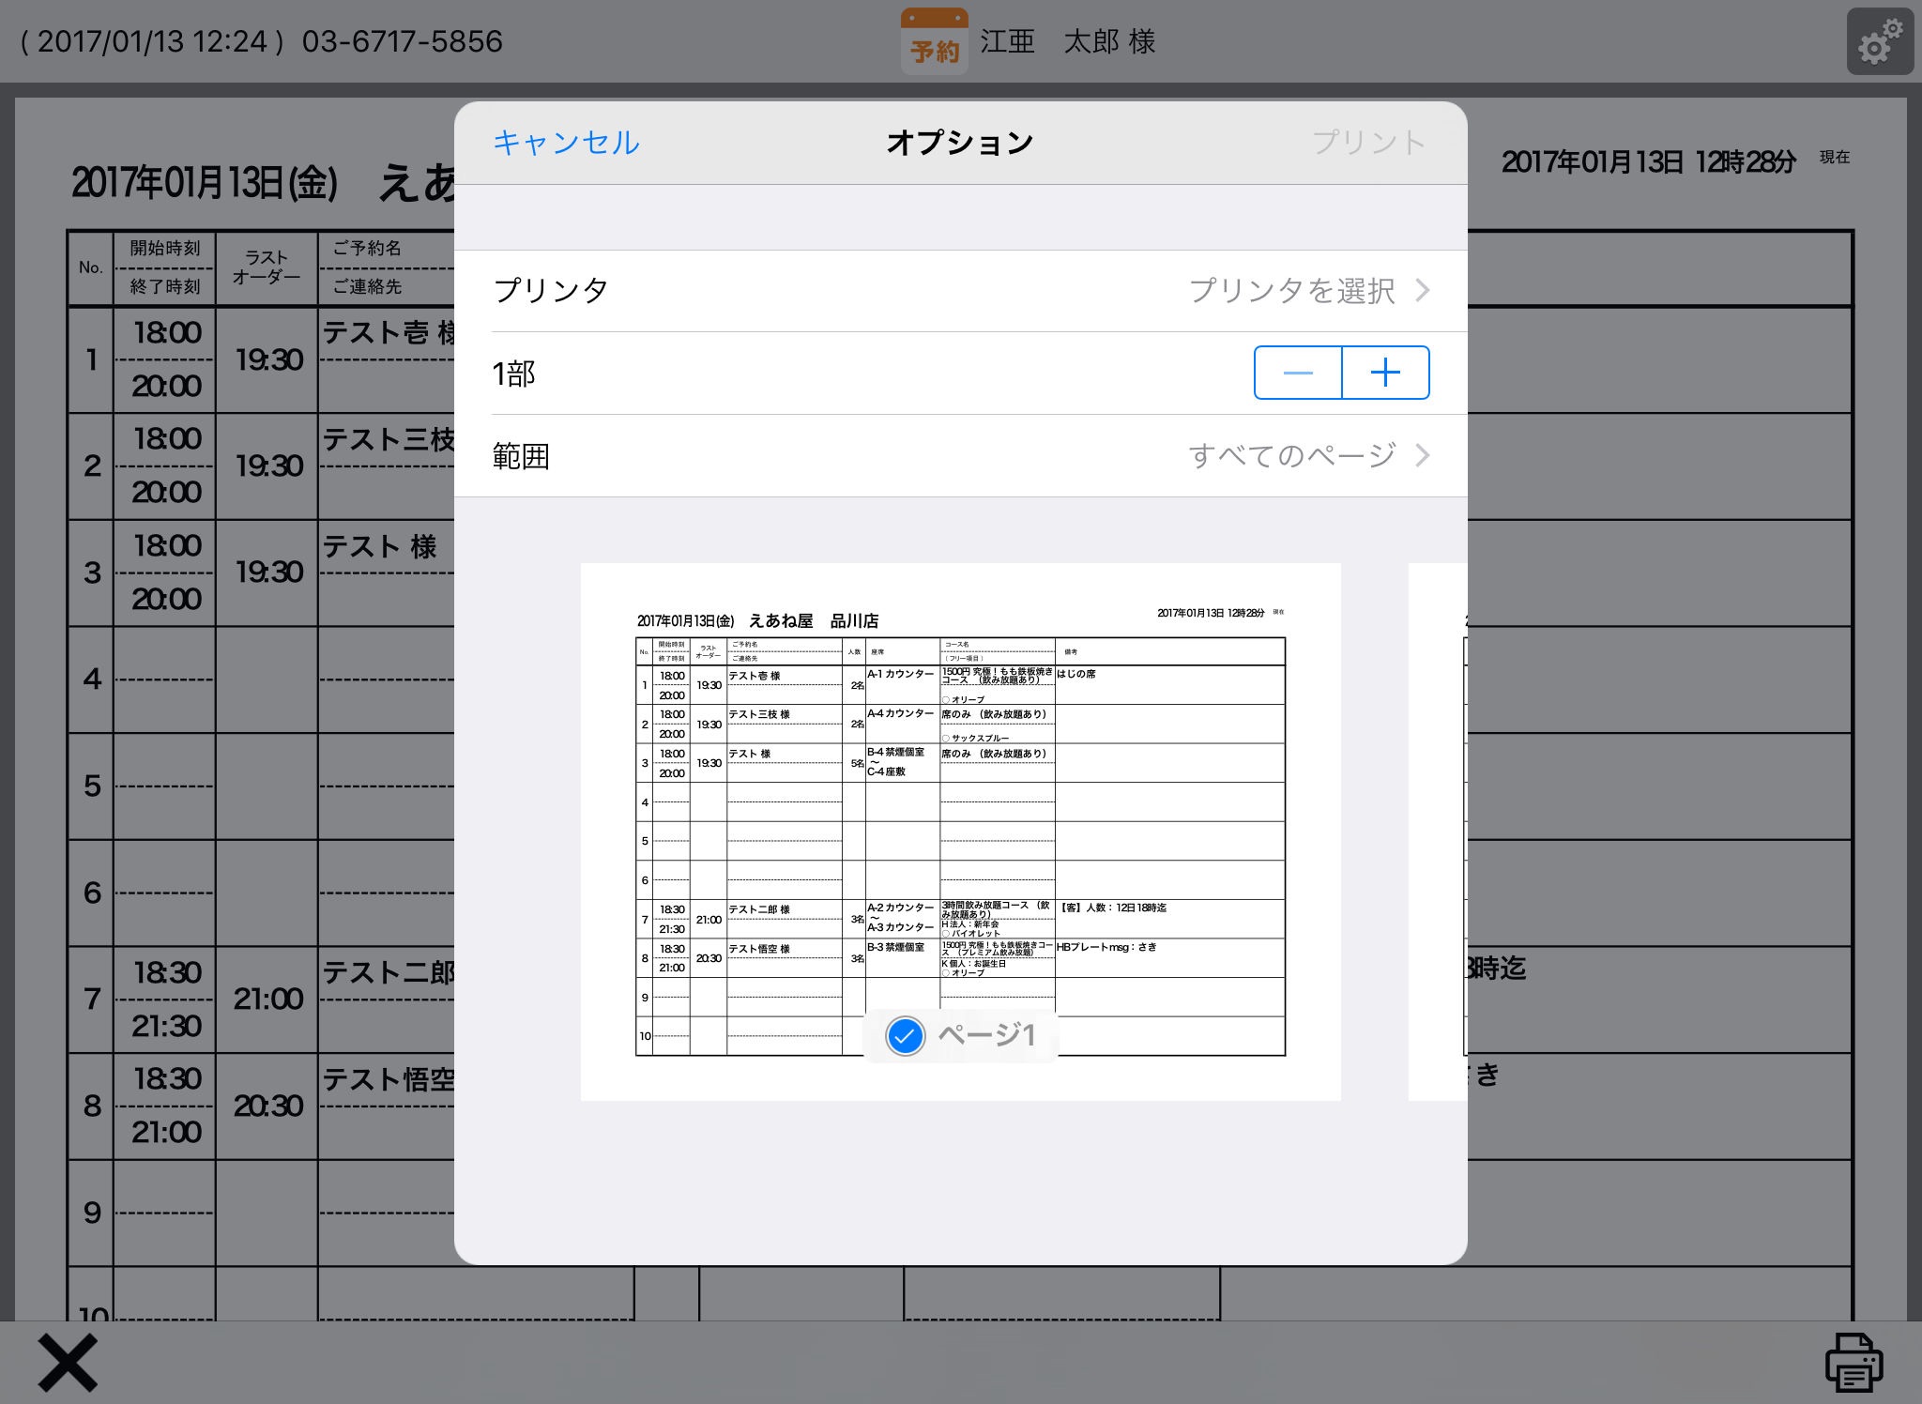Tap the 21:00 last order in row 7
1922x1404 pixels.
pyautogui.click(x=268, y=999)
